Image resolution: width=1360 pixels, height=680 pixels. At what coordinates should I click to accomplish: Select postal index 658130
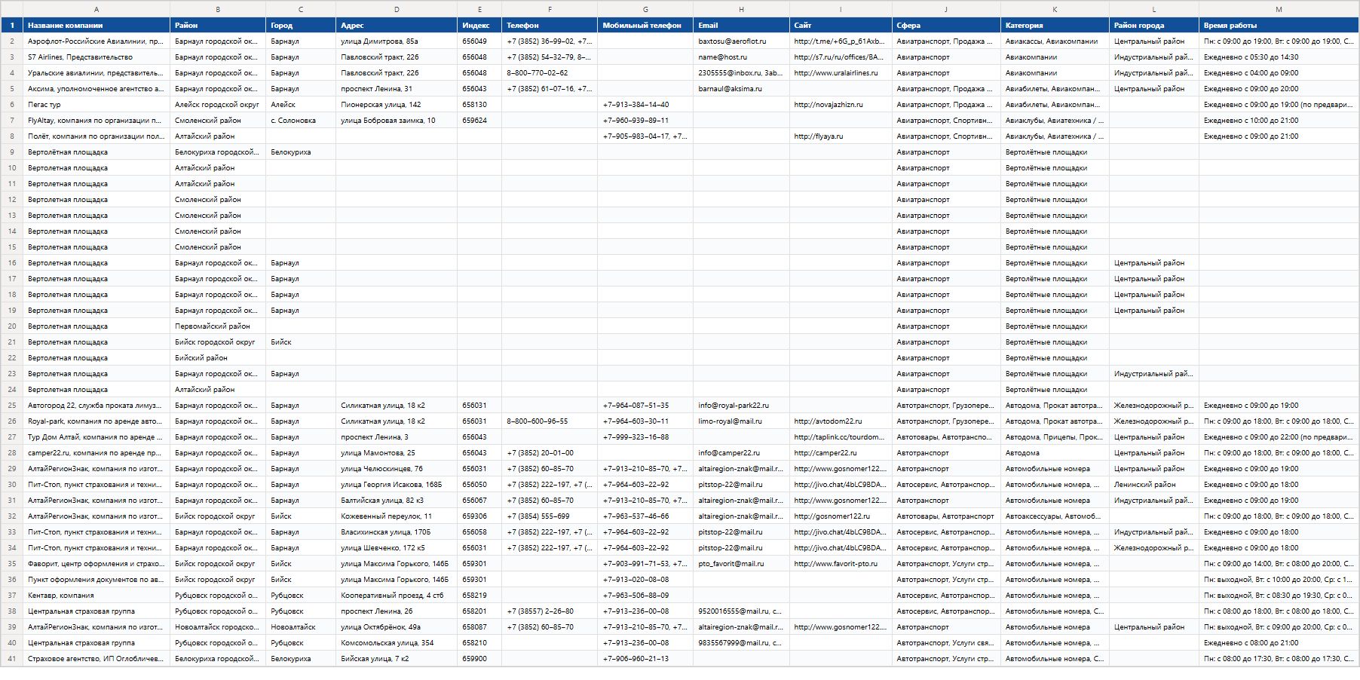(479, 105)
